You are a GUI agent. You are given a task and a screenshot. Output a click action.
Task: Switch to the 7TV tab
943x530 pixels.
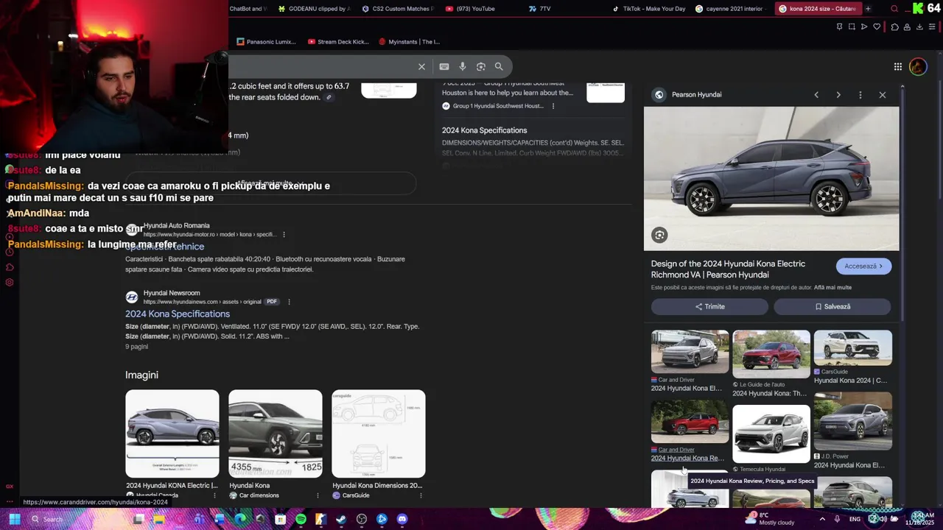(x=539, y=9)
